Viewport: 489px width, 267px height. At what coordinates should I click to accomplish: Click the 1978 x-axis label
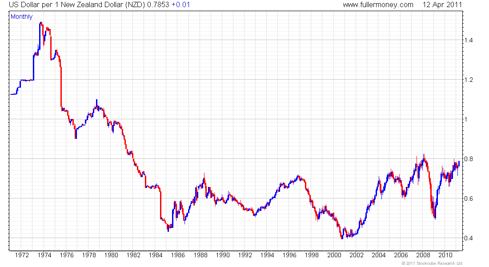(89, 255)
